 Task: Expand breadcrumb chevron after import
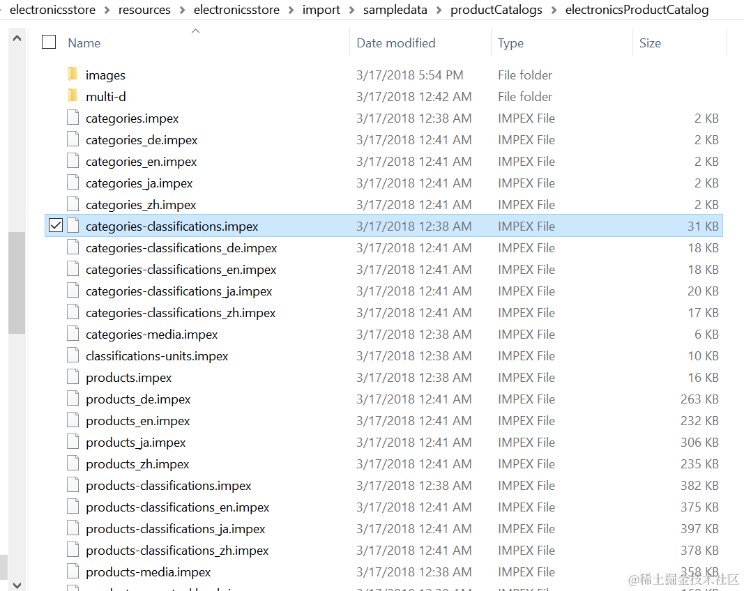[x=351, y=10]
